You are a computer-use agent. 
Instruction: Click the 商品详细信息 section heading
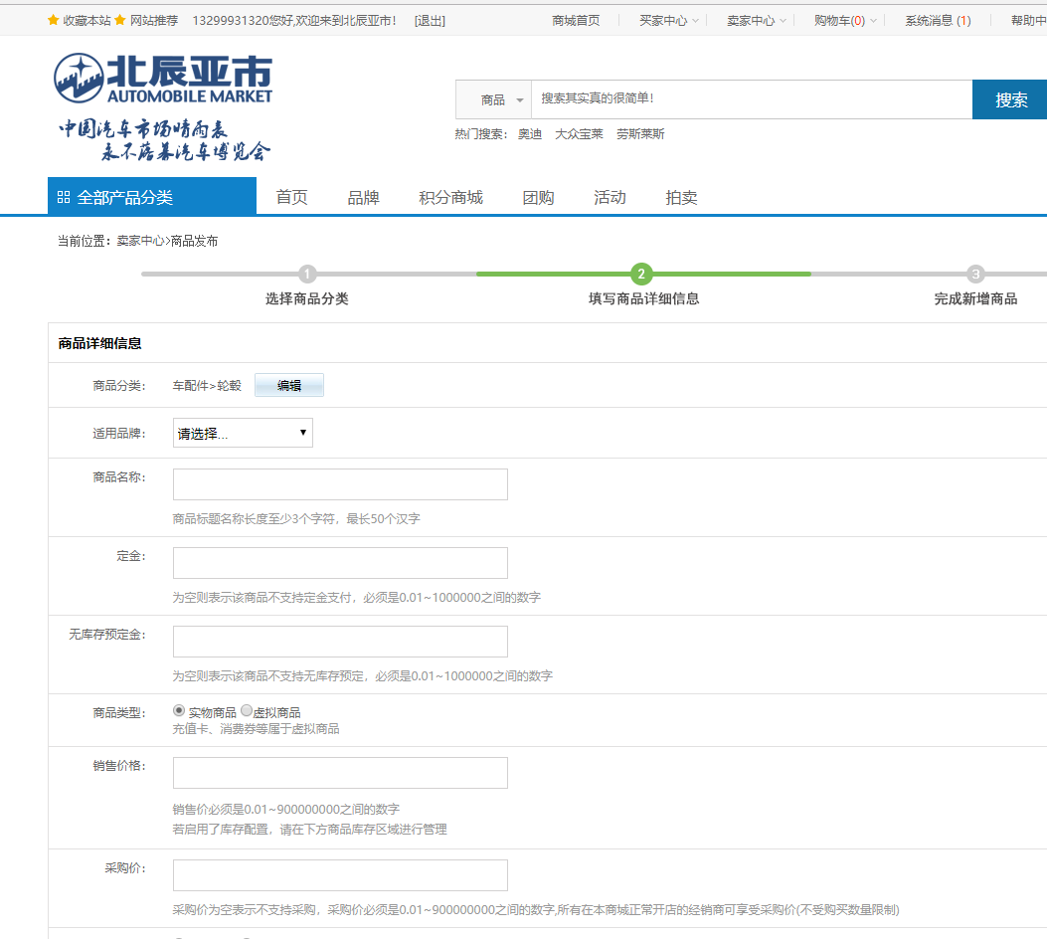point(99,343)
